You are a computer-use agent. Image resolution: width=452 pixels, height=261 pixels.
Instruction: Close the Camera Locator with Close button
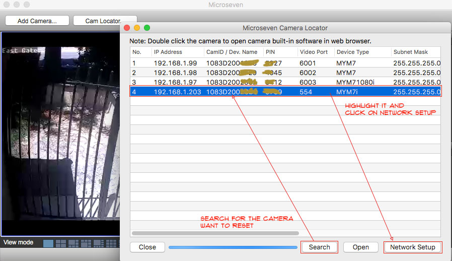[x=147, y=247]
